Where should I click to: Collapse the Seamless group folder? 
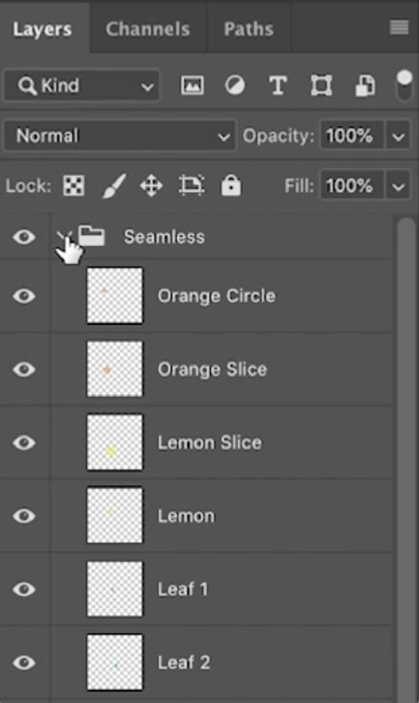point(64,236)
